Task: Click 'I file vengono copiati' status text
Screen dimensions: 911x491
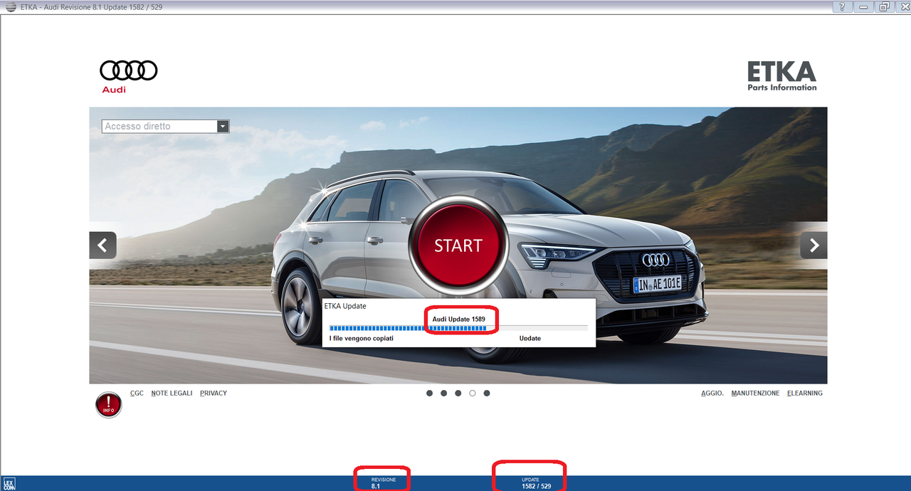Action: click(362, 338)
